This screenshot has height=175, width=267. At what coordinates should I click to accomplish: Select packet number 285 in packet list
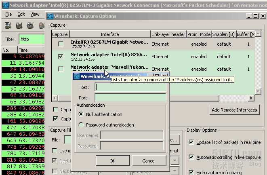[x=23, y=108]
